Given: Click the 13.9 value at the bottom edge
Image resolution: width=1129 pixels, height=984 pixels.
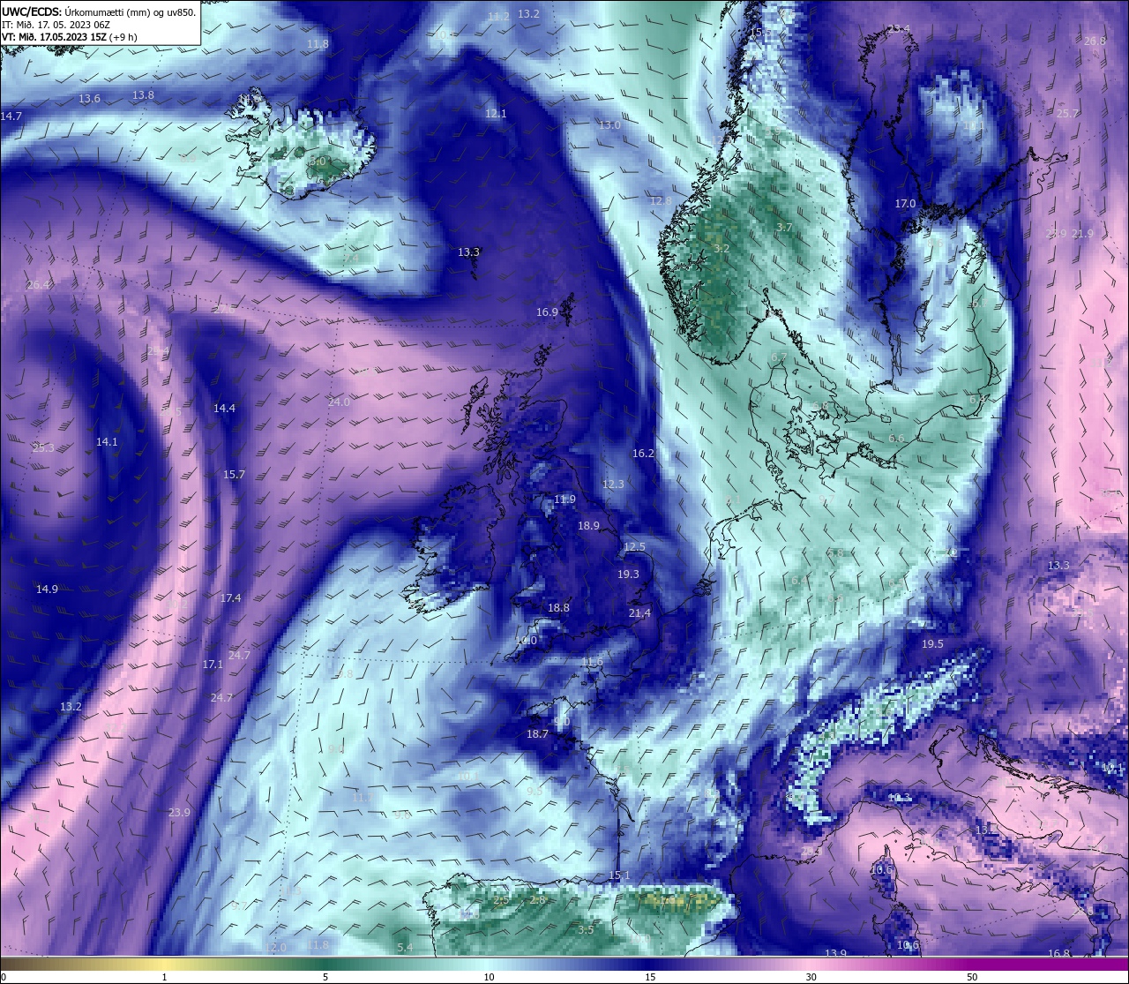Looking at the screenshot, I should (x=835, y=954).
